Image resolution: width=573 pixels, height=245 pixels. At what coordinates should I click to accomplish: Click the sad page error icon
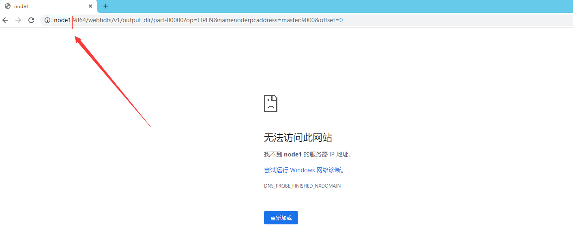pyautogui.click(x=270, y=103)
